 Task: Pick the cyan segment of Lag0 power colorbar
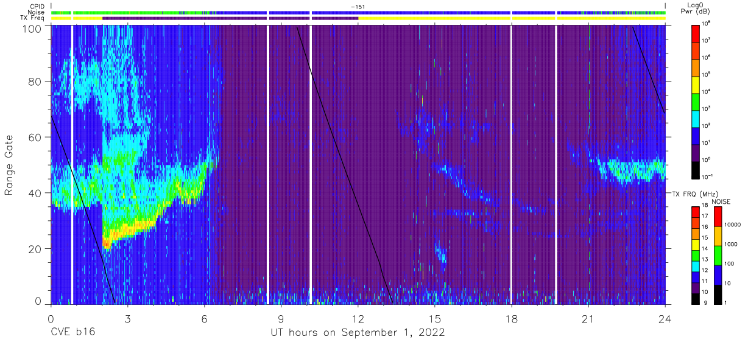[696, 117]
